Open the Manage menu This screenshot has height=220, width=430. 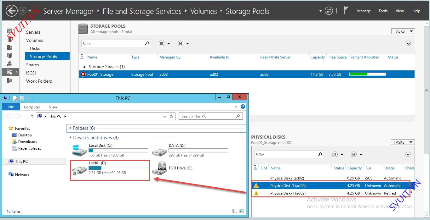364,11
